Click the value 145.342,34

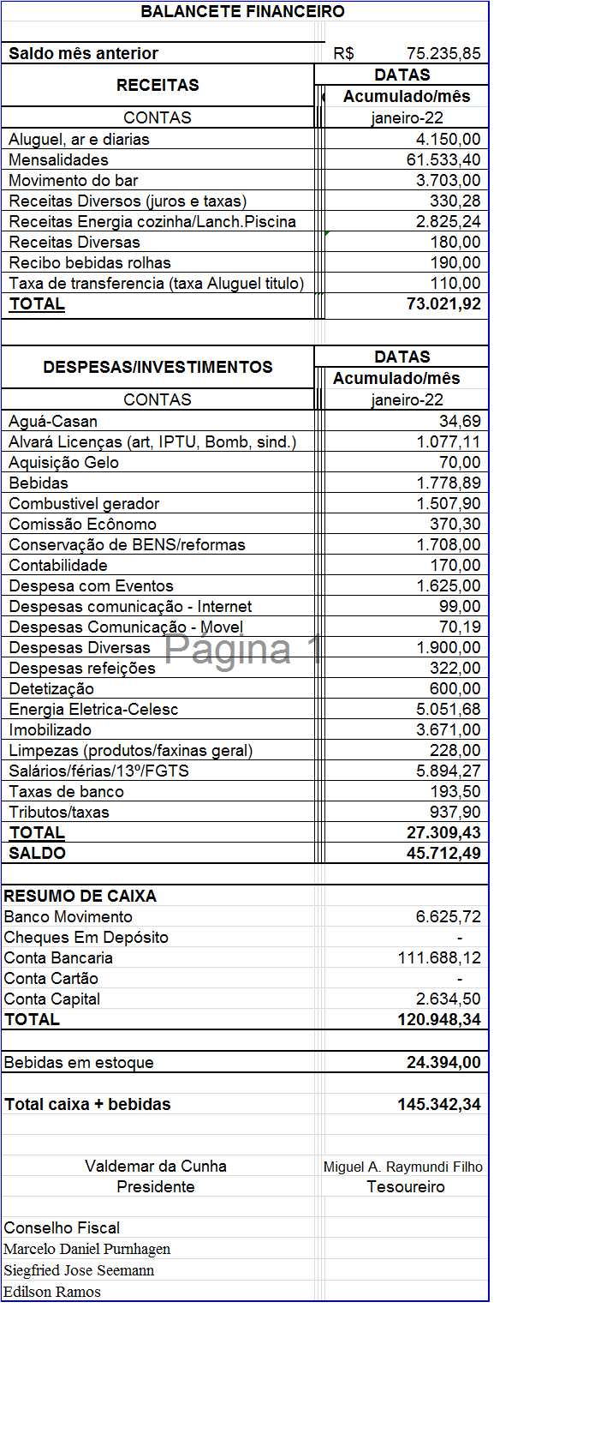tap(439, 1104)
